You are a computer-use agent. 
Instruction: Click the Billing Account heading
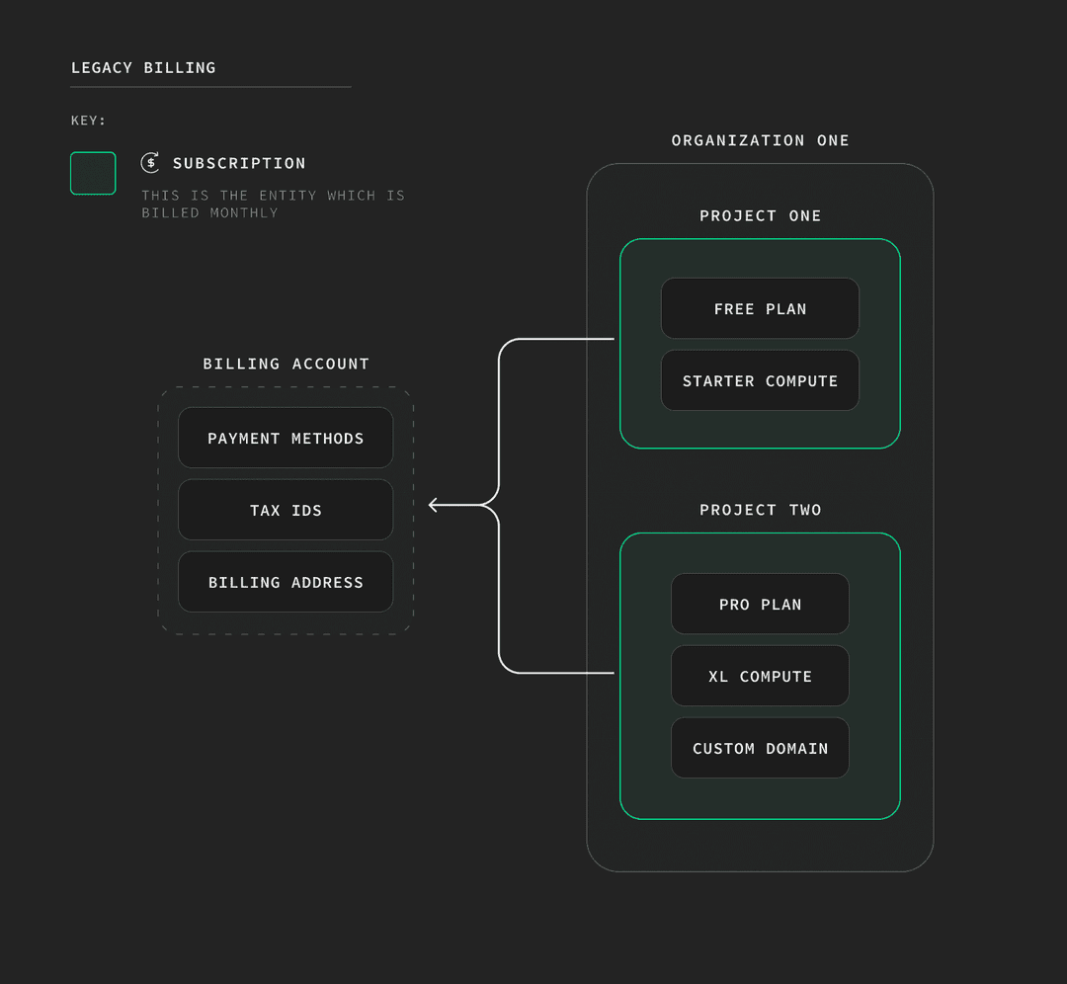tap(286, 364)
